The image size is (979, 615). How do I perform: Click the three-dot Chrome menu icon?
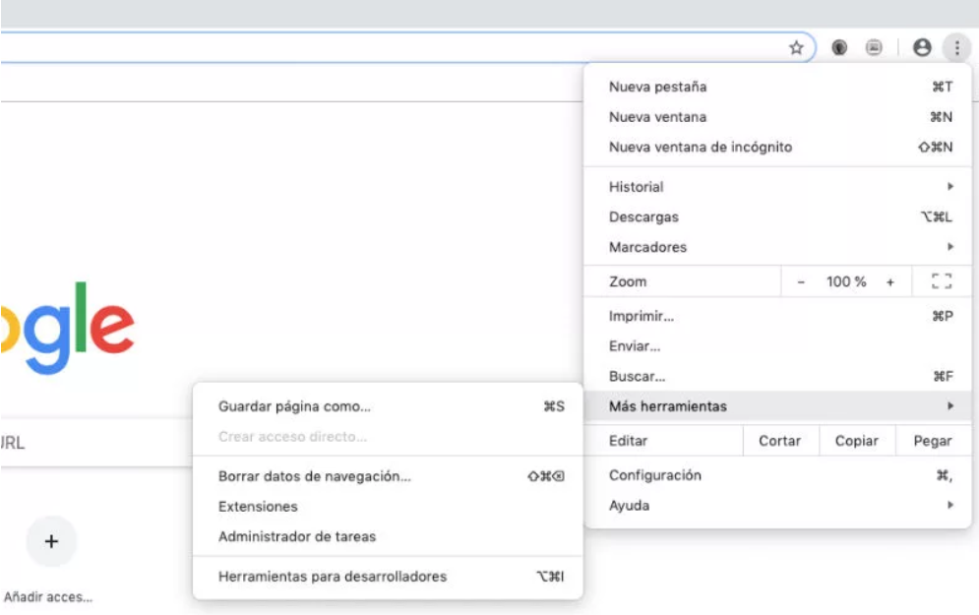point(955,48)
